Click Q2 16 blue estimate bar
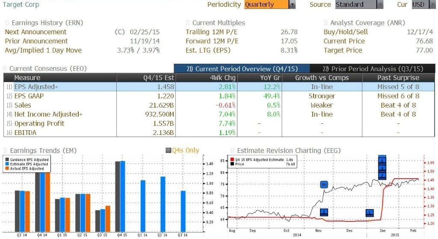Screen dimensions: 438x239 [163, 204]
